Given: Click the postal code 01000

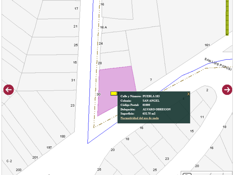Looking at the screenshot, I should 146,105.
